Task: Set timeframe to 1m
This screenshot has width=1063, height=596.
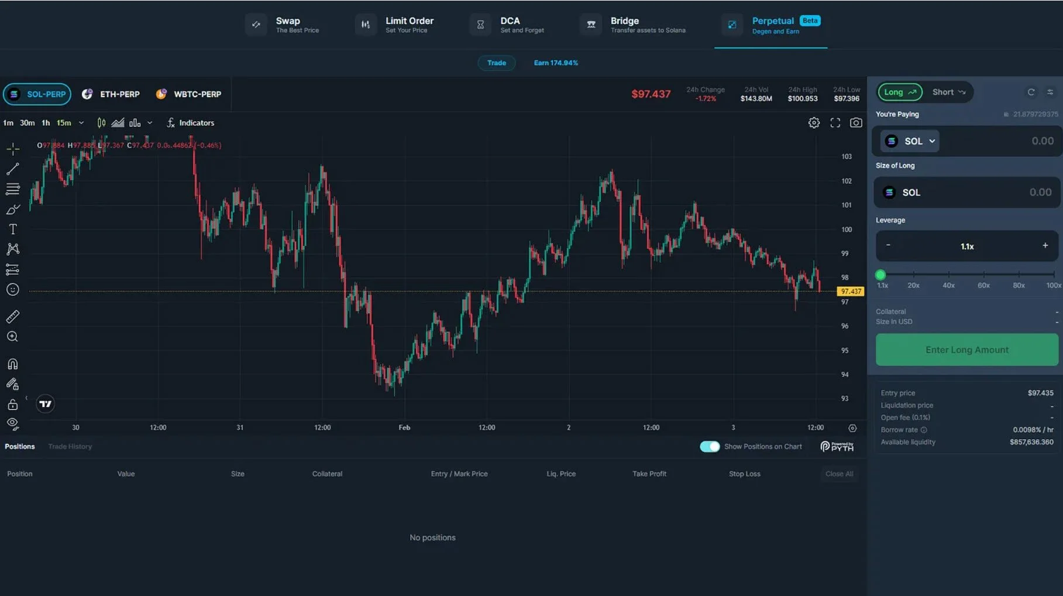Action: click(x=8, y=122)
